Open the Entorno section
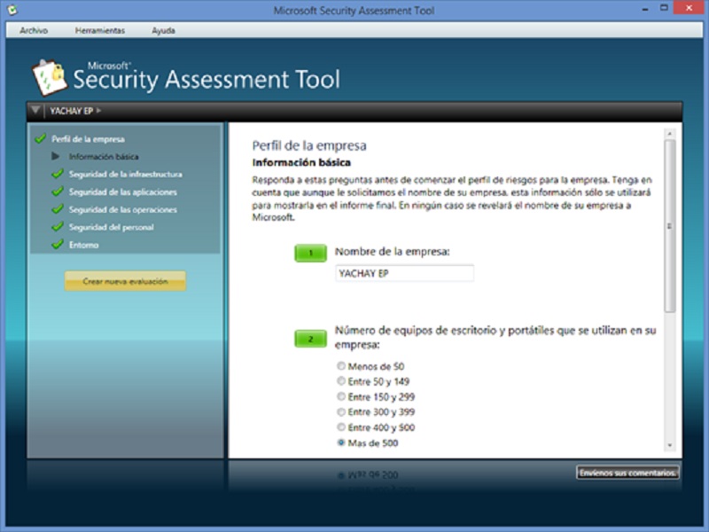Image resolution: width=709 pixels, height=532 pixels. point(83,245)
